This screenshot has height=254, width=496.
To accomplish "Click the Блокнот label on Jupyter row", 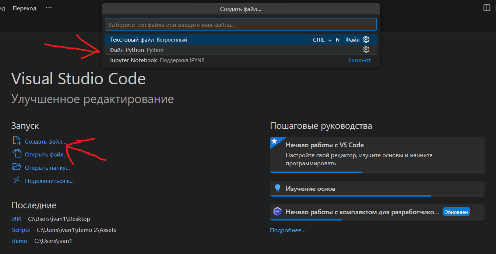I will [x=359, y=60].
